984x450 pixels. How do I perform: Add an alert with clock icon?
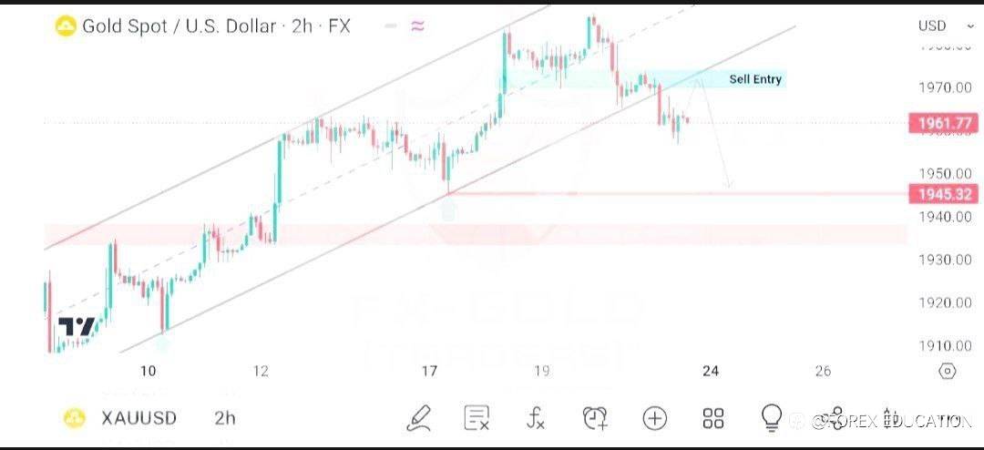[x=595, y=418]
